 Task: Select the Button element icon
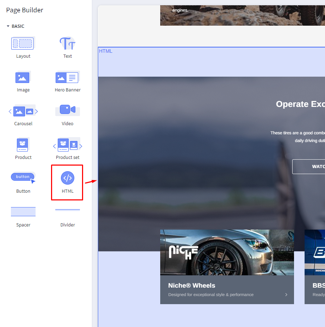coord(23,178)
